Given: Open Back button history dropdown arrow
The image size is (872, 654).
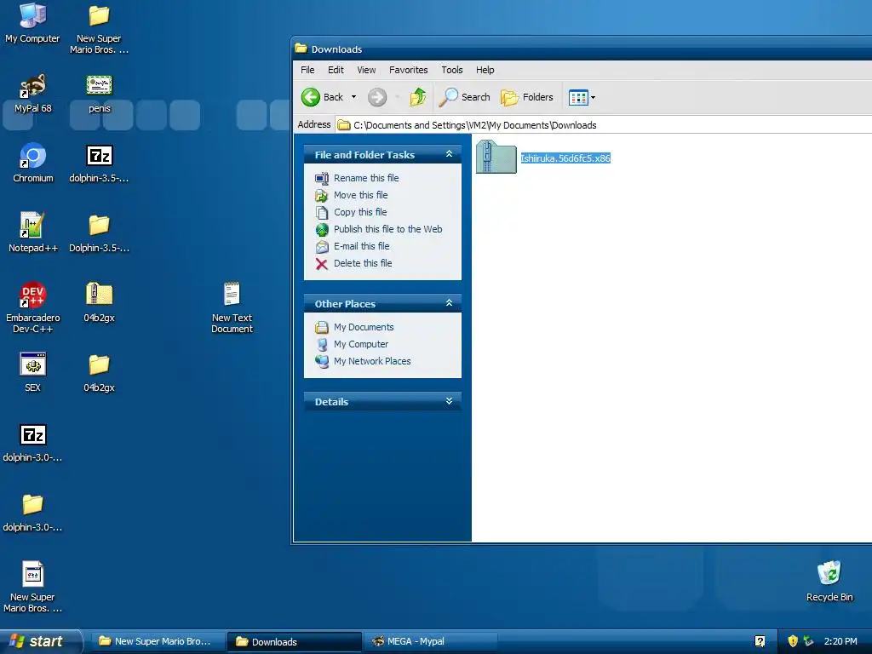Looking at the screenshot, I should tap(353, 97).
